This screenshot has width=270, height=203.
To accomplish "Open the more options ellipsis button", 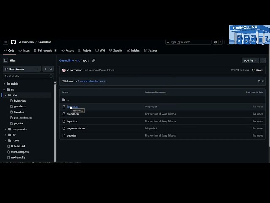I will pyautogui.click(x=263, y=60).
